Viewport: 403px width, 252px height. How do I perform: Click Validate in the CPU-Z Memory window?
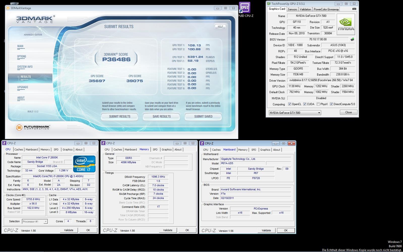(168, 230)
